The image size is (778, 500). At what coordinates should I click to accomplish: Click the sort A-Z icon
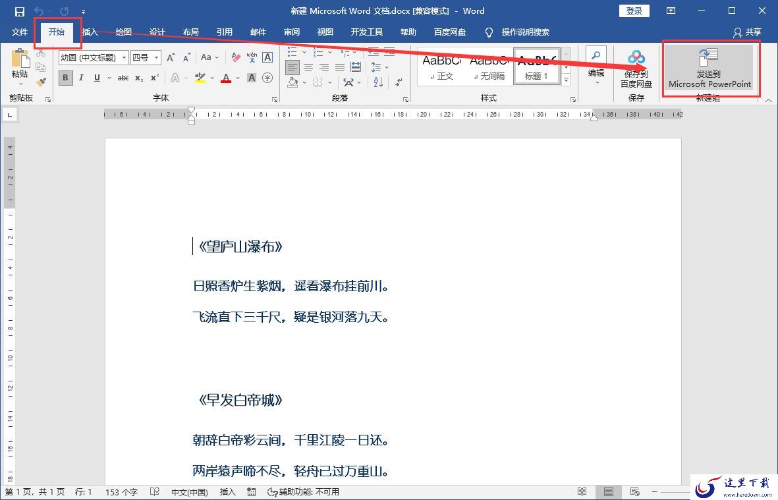point(378,82)
